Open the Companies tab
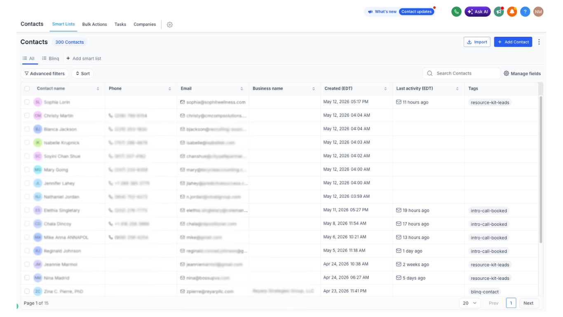This screenshot has width=563, height=317. coord(145,24)
